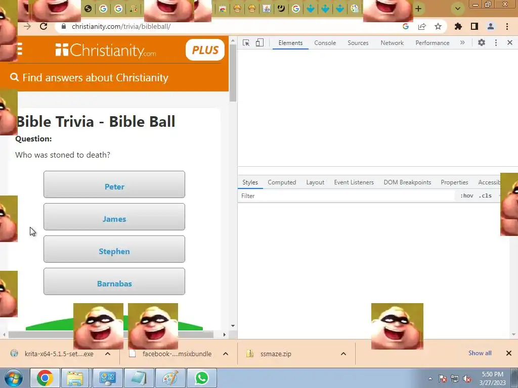
Task: Close the DevTools panel
Action: pos(510,42)
